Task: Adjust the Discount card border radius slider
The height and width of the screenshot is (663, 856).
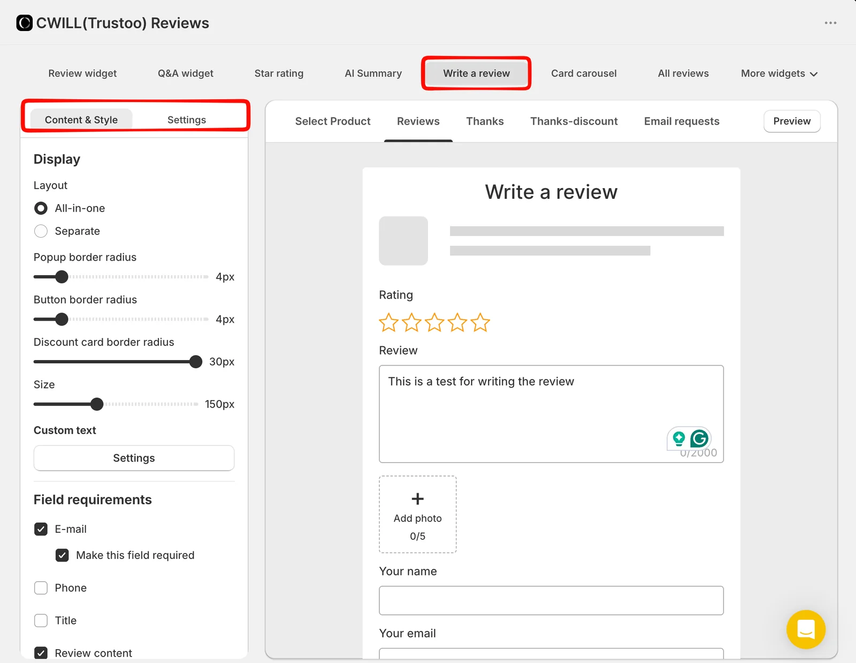Action: point(196,362)
